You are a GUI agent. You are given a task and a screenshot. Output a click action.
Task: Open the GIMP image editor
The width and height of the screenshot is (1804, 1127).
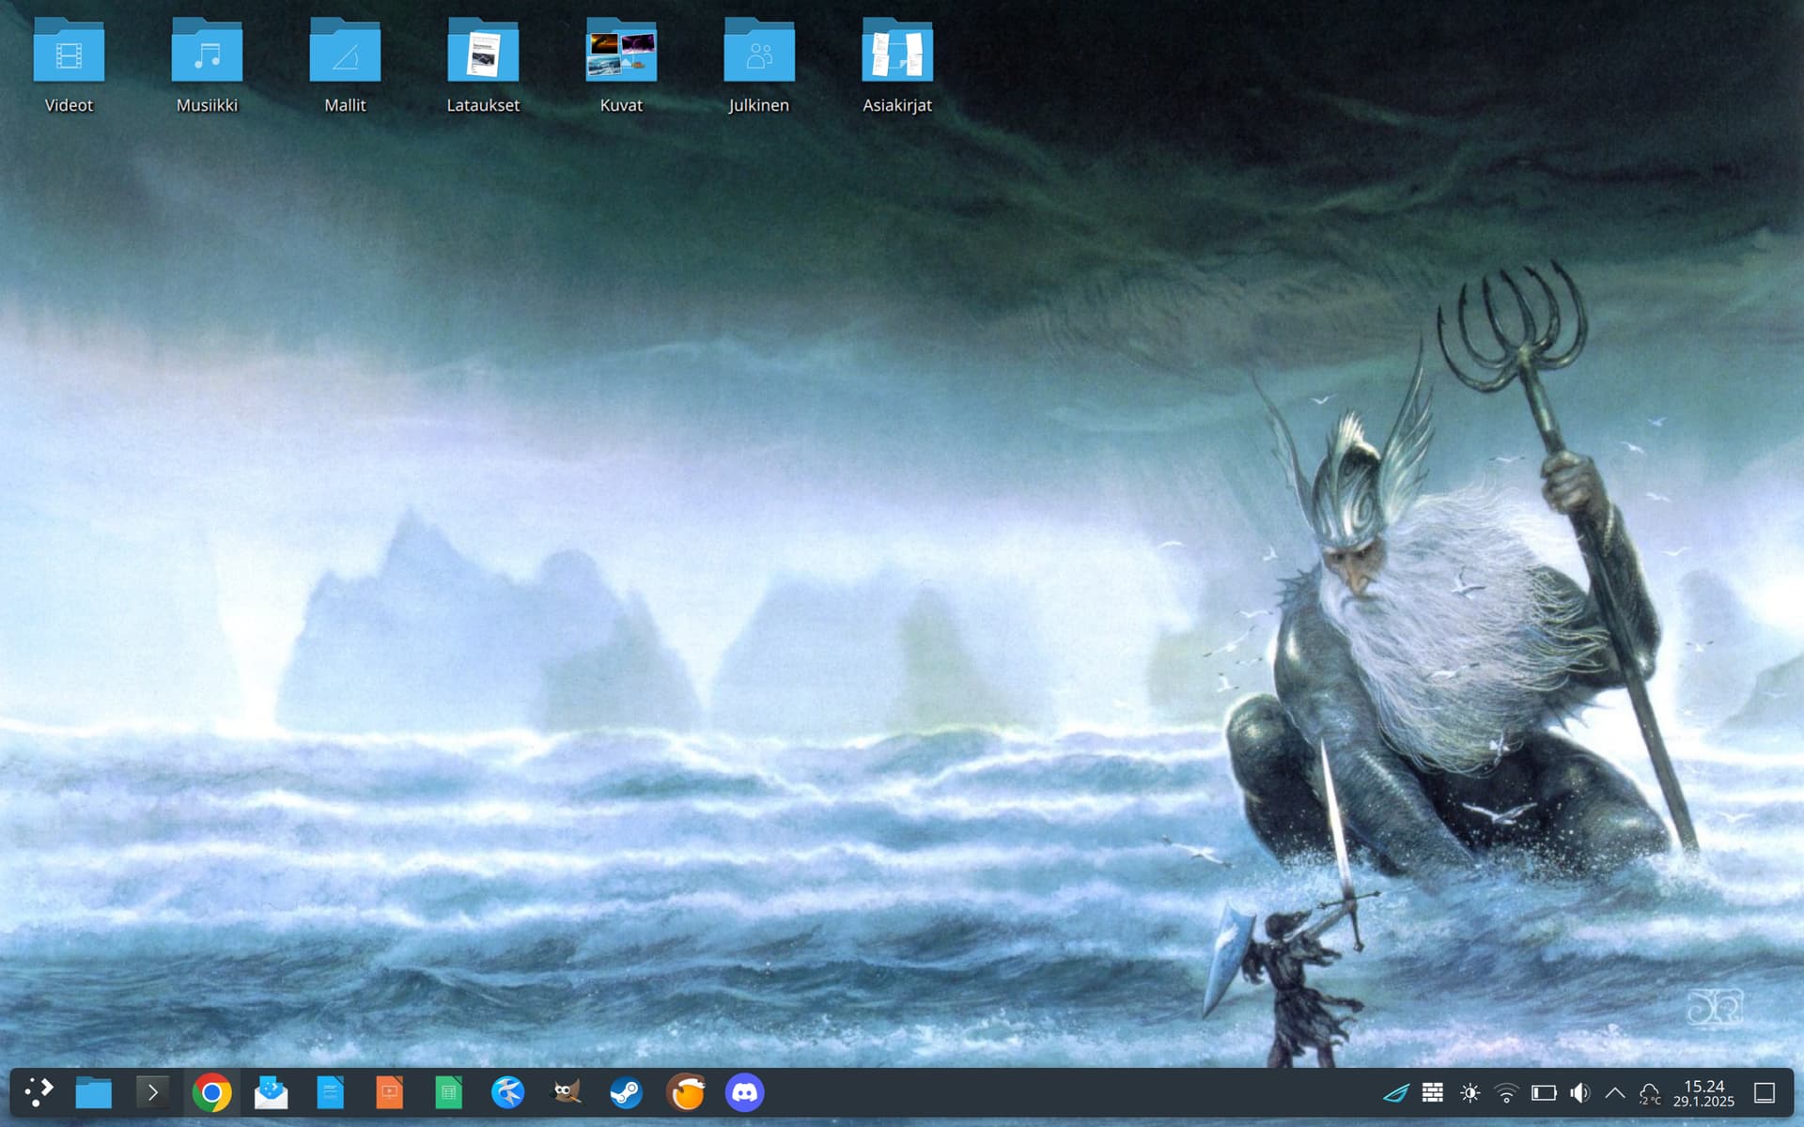pyautogui.click(x=567, y=1092)
